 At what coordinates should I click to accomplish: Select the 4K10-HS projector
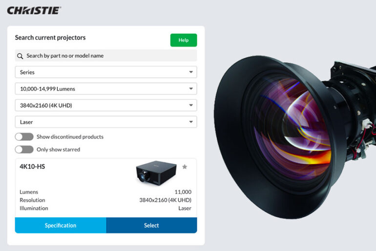pyautogui.click(x=151, y=225)
